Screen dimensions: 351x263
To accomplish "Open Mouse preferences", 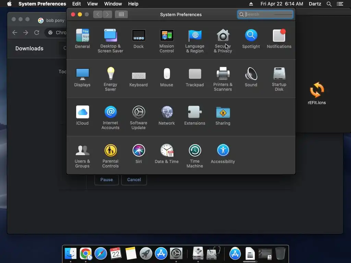I will 167,77.
